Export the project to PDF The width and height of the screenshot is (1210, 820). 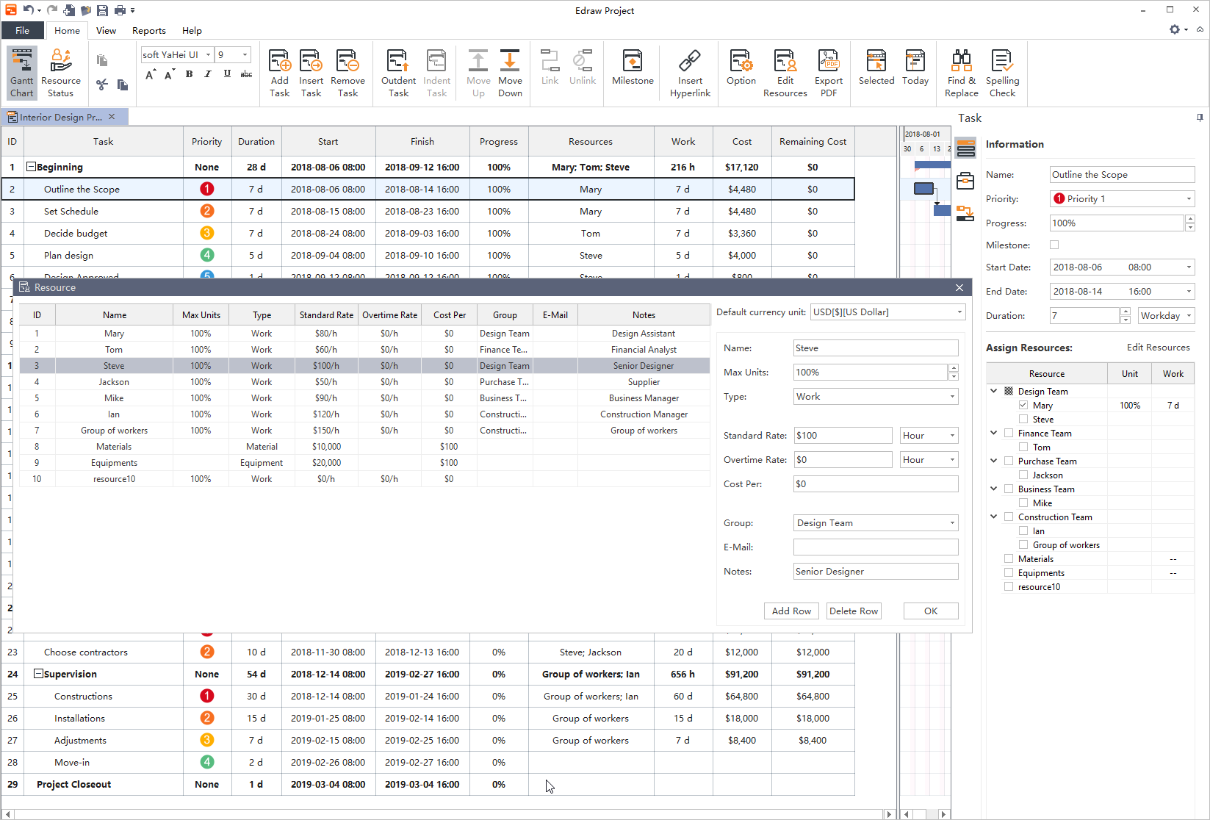[x=829, y=73]
